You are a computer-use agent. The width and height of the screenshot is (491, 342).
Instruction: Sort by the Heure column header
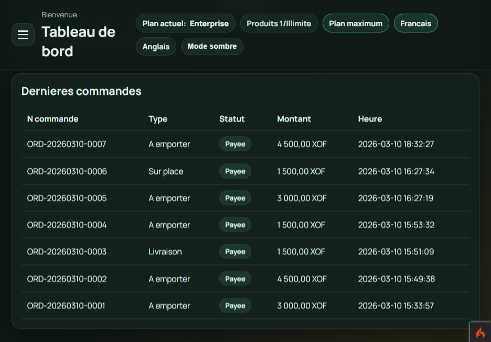pyautogui.click(x=370, y=119)
